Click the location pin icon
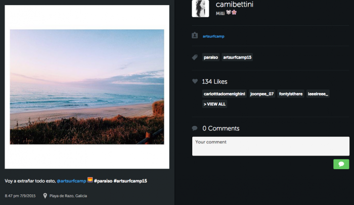 click(45, 196)
